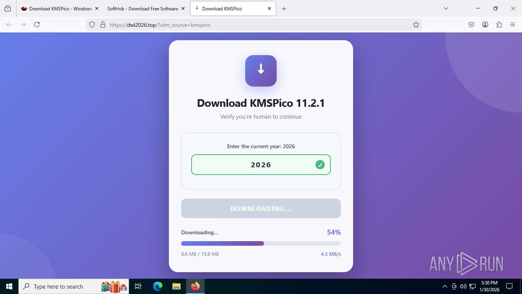Select the active Download KMSPico tab

[x=233, y=8]
